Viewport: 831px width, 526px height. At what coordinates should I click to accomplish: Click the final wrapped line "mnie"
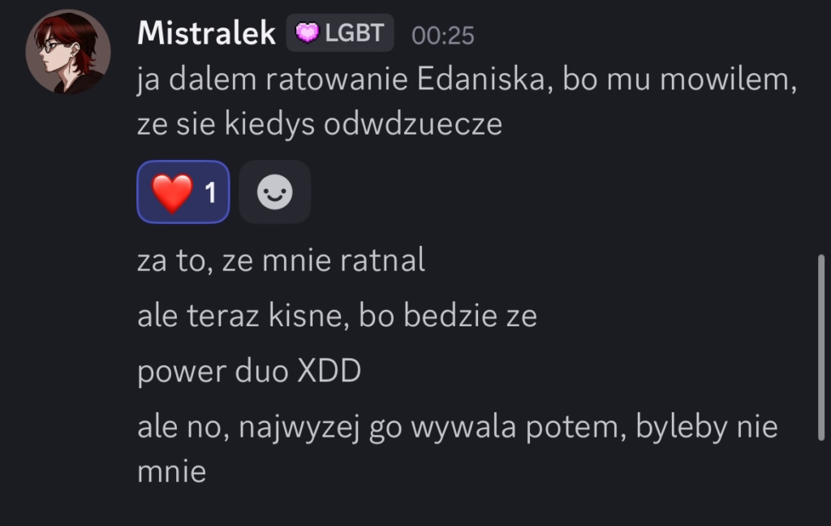(171, 471)
